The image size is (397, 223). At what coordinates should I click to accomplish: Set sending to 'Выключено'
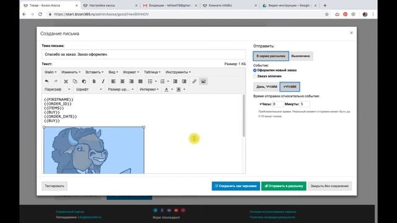pos(301,56)
